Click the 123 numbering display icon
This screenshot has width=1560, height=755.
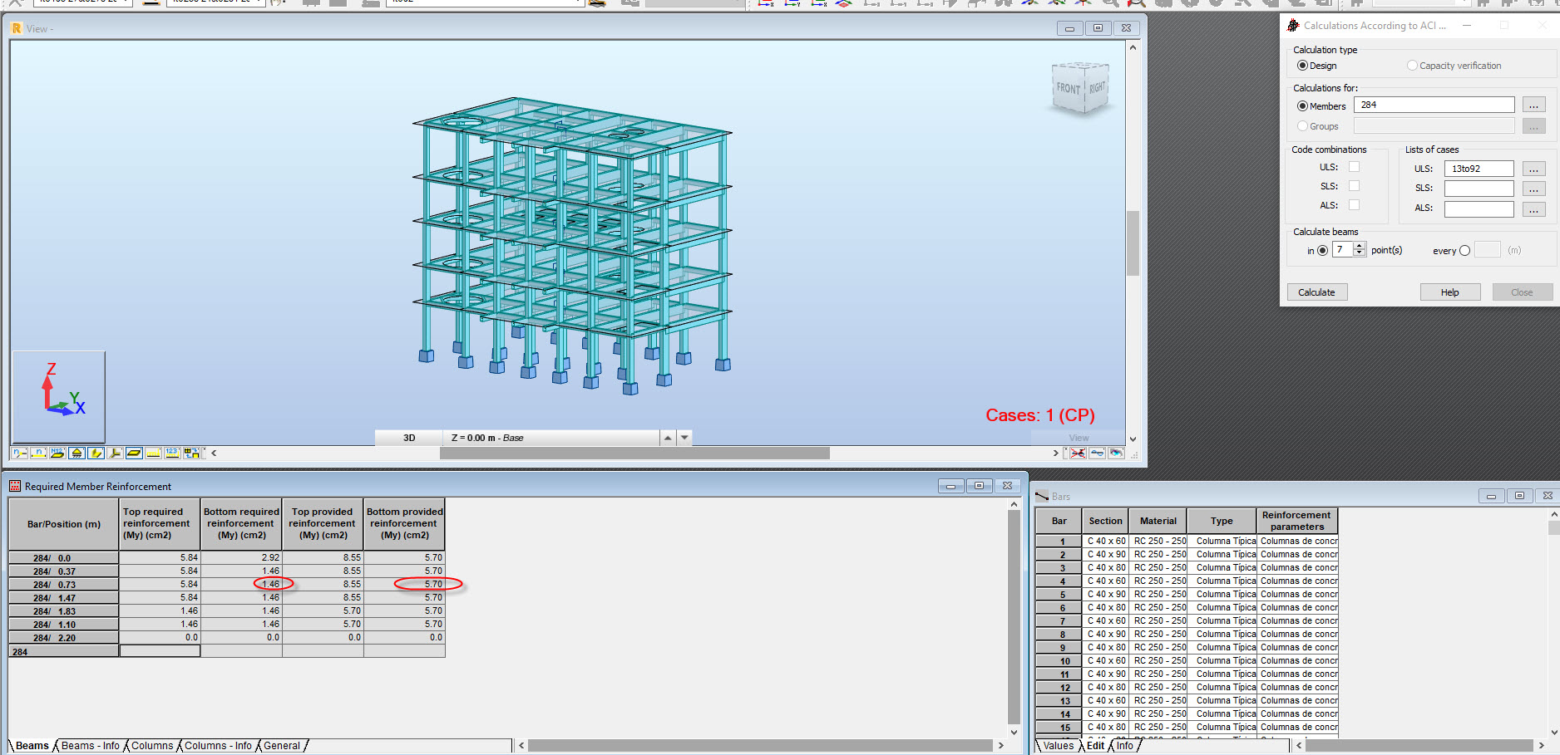click(x=172, y=453)
